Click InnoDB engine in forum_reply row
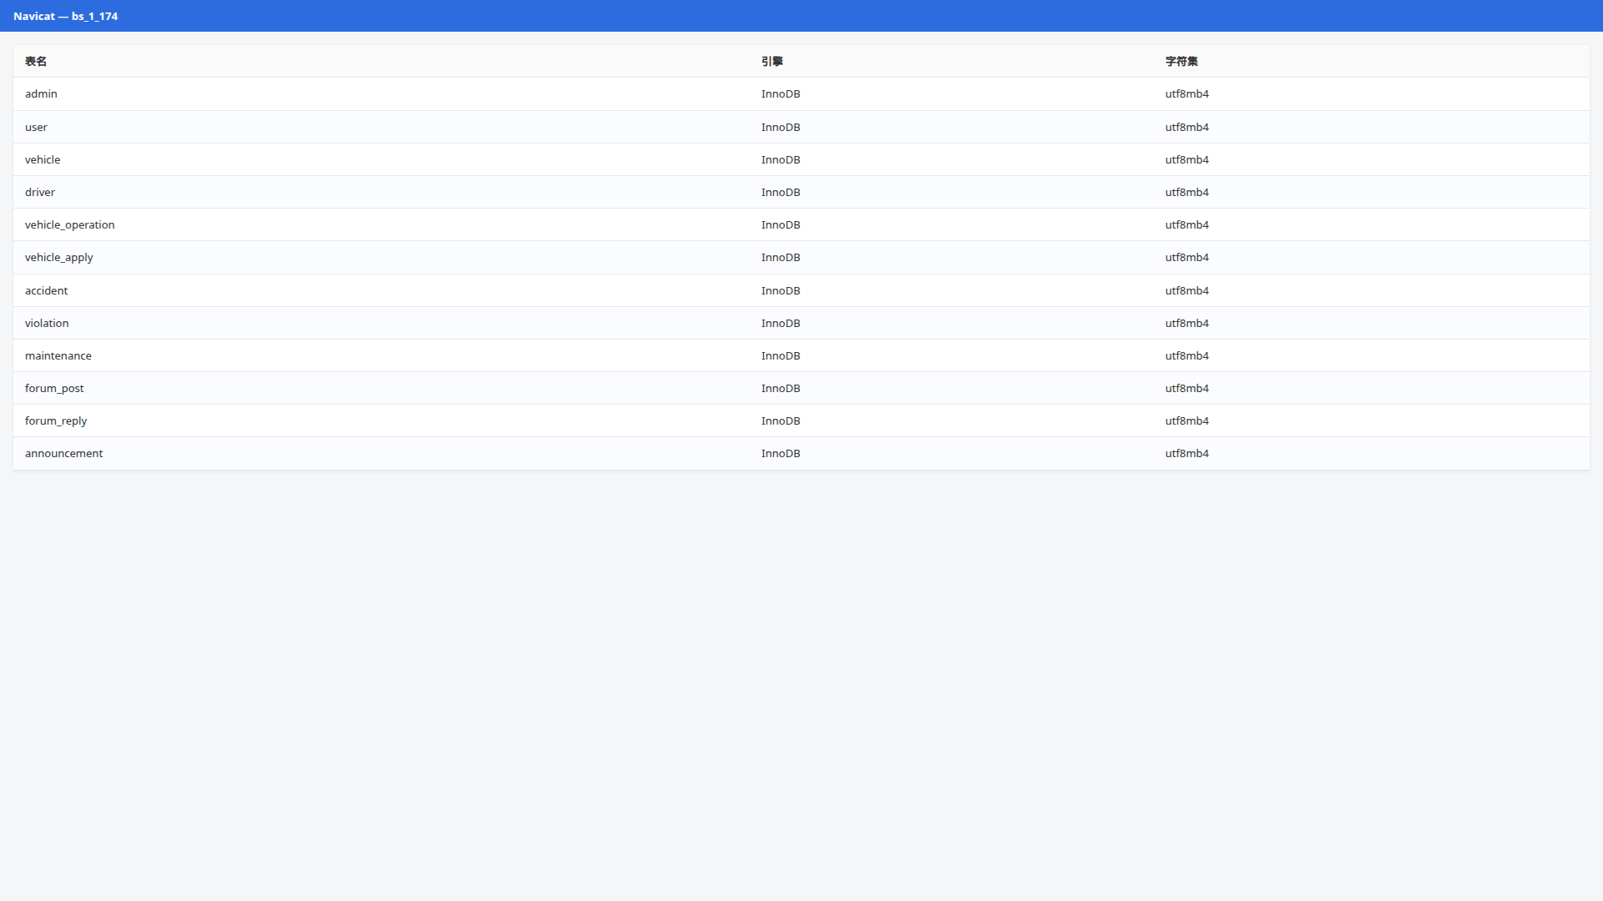This screenshot has height=901, width=1603. (x=781, y=421)
